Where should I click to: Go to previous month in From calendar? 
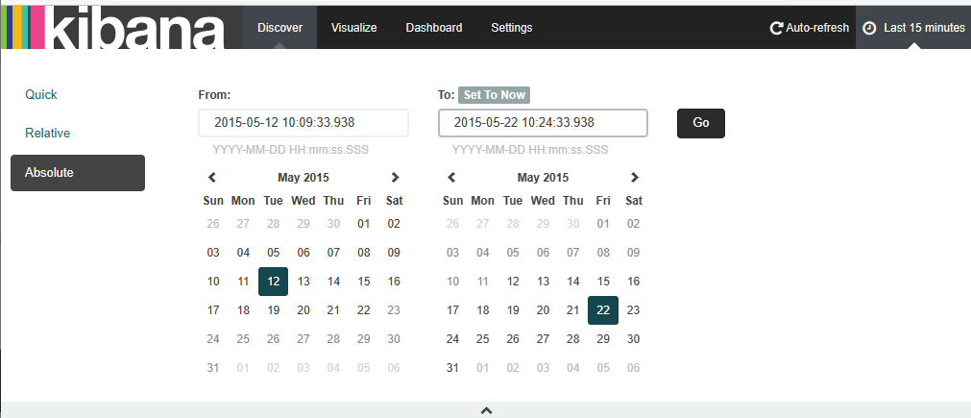point(212,178)
